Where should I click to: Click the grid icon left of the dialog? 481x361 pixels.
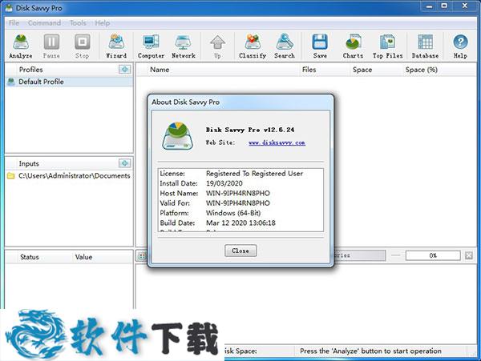pyautogui.click(x=142, y=256)
